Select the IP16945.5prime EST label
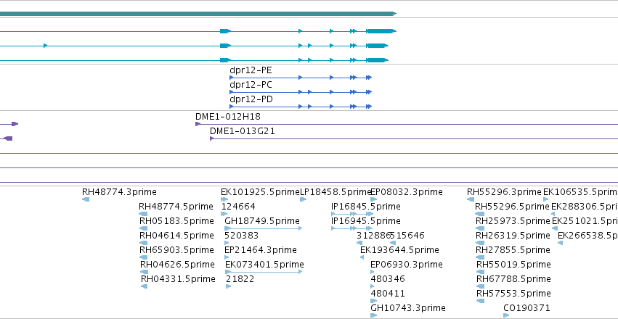The height and width of the screenshot is (319, 618). tap(366, 221)
